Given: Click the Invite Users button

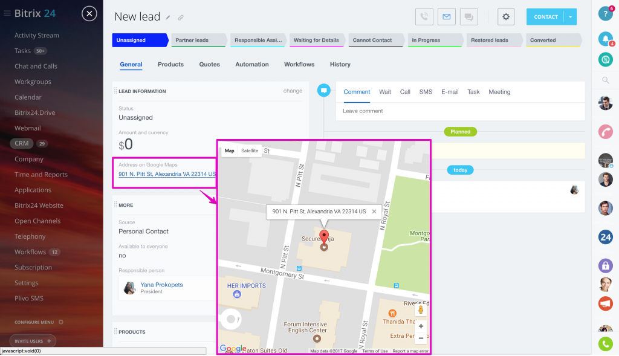Looking at the screenshot, I should pos(33,341).
